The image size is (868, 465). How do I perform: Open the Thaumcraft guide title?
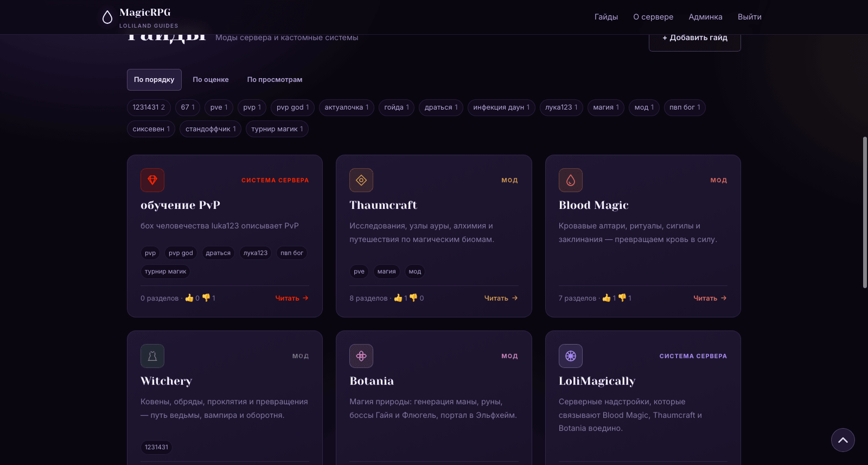(383, 205)
